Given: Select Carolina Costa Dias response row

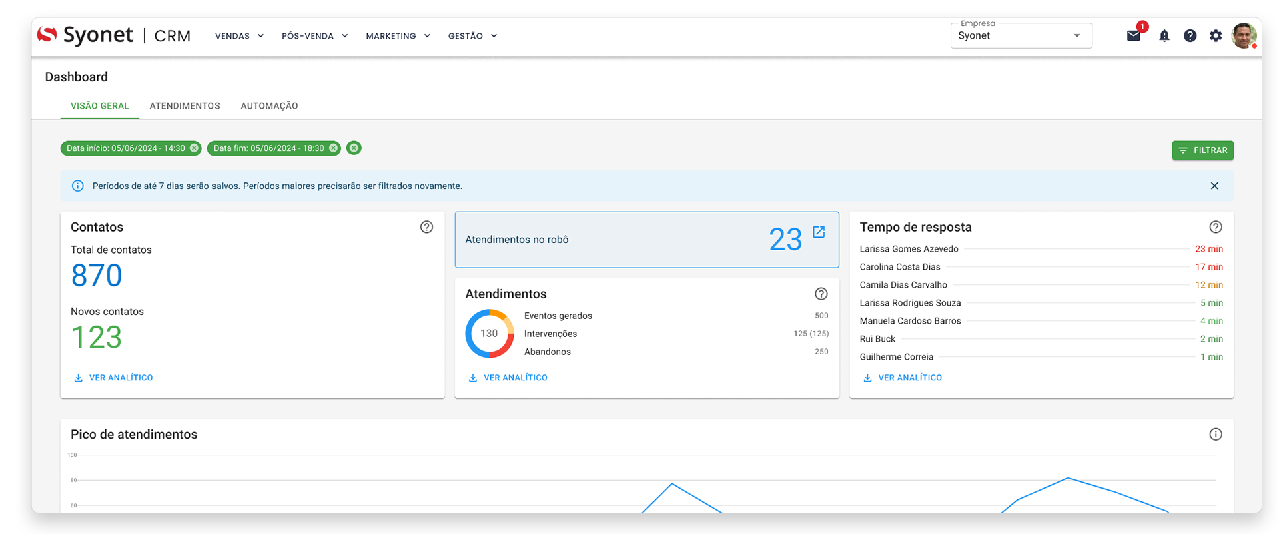Looking at the screenshot, I should pyautogui.click(x=1041, y=267).
